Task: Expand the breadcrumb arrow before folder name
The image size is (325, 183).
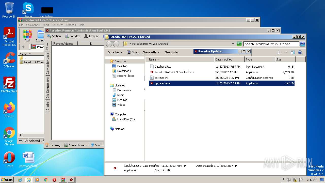Action: coord(130,44)
